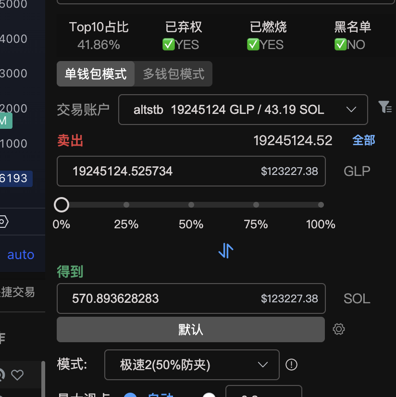
Task: Click the 黑名单 heading text
Action: click(x=353, y=27)
